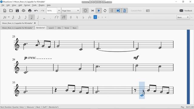The height and width of the screenshot is (109, 194).
Task: Select Voice 4
Action: click(105, 17)
